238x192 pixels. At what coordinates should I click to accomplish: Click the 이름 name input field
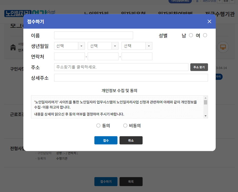click(93, 35)
